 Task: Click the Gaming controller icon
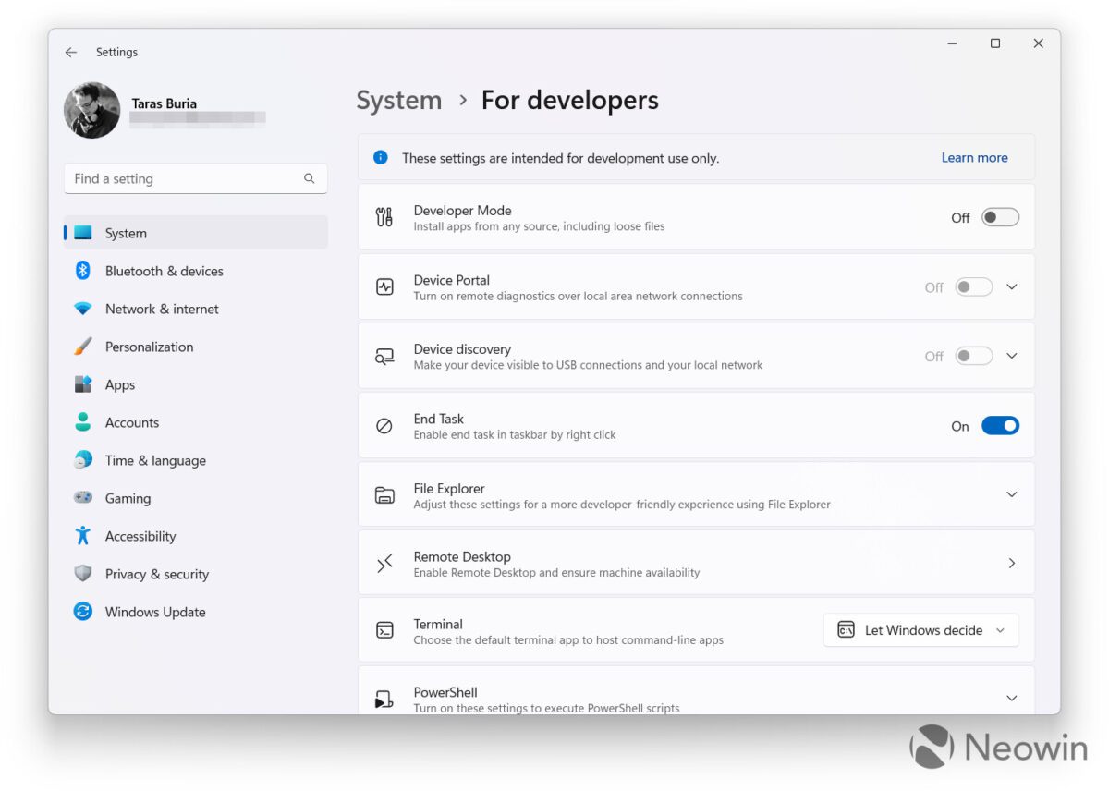click(83, 498)
